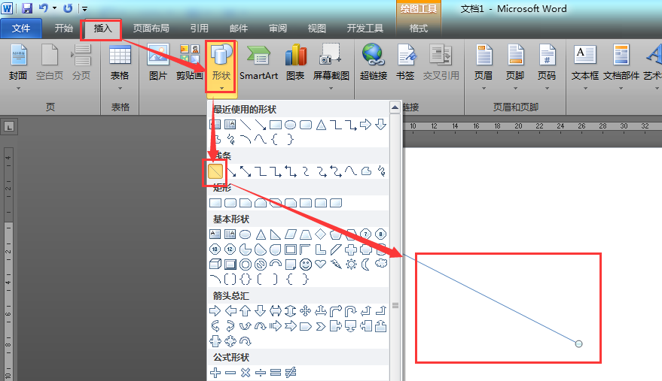
Task: Select the double brace shape in basic shapes
Action: (x=246, y=279)
